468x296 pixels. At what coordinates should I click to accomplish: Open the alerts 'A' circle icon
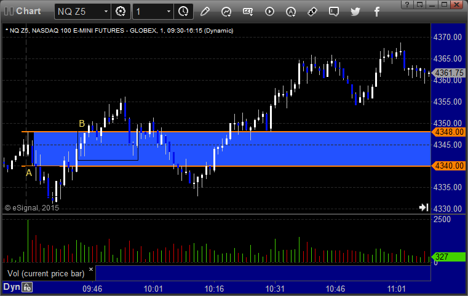point(291,12)
